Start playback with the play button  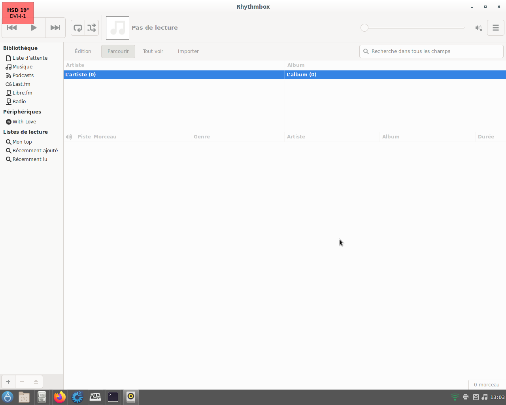tap(34, 28)
